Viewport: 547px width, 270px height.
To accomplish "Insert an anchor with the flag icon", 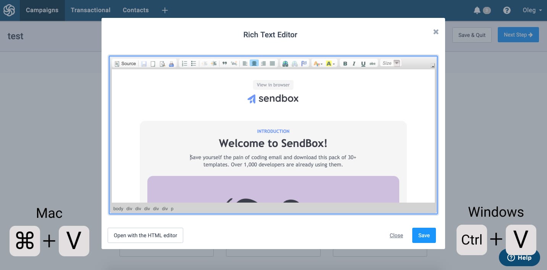I will 304,64.
